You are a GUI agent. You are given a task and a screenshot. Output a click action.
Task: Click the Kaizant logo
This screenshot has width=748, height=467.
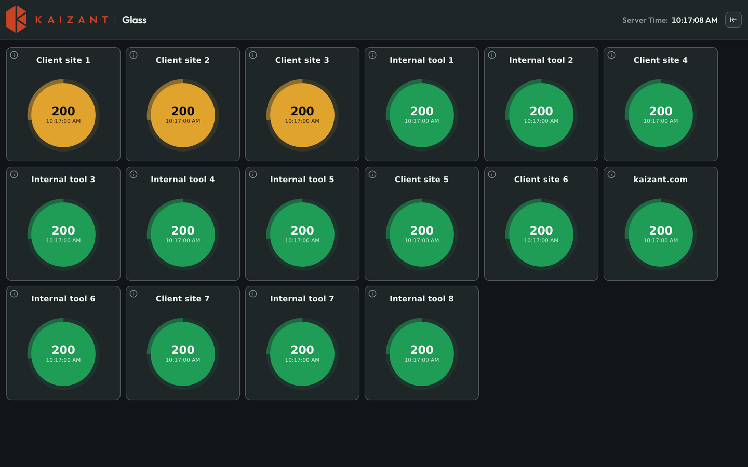[57, 20]
